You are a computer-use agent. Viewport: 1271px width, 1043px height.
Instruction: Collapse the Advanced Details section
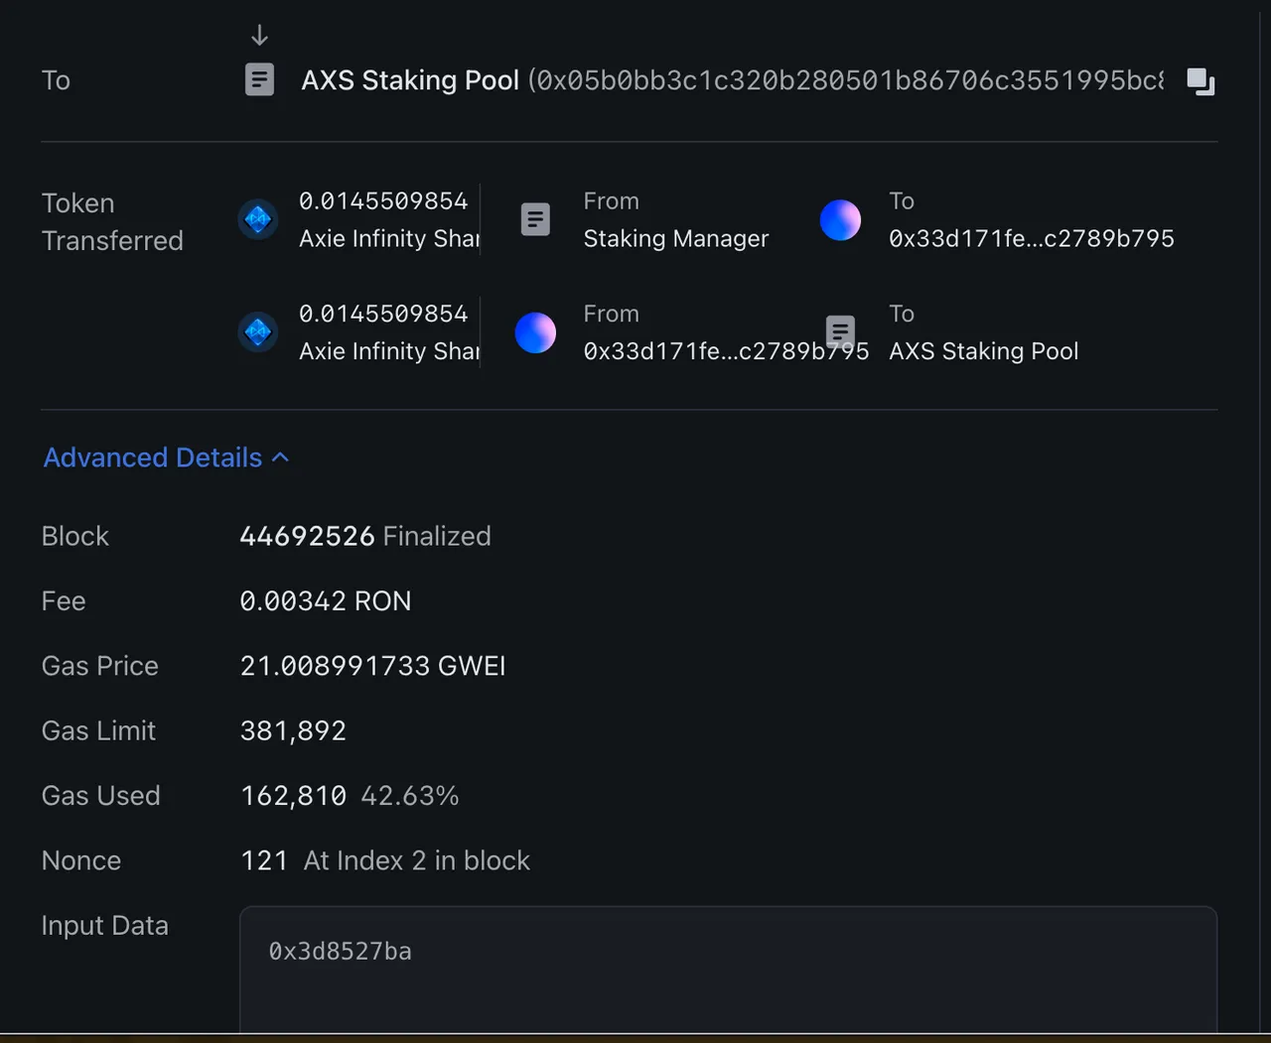166,457
